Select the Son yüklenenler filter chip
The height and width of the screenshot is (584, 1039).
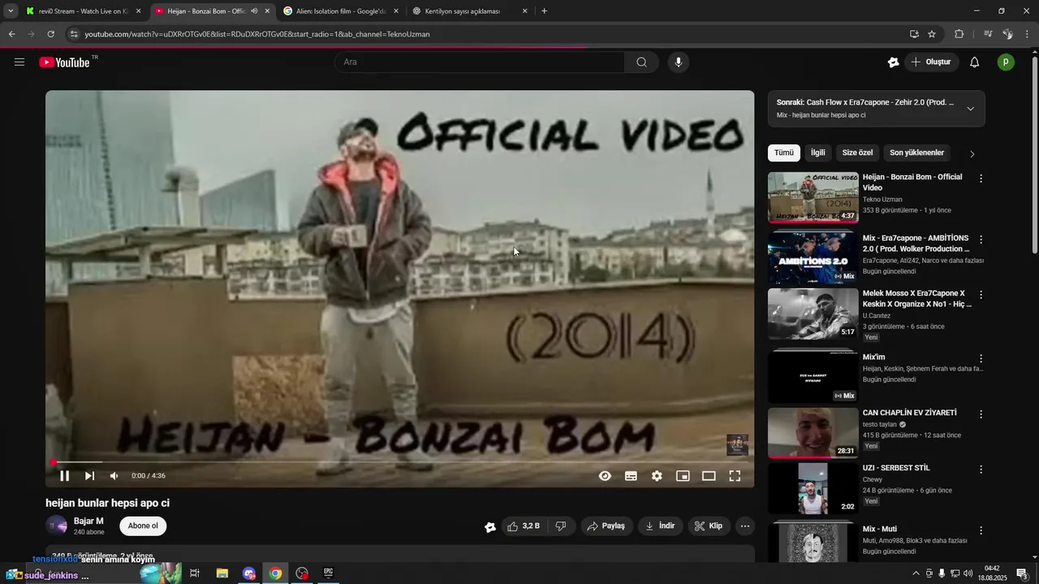click(917, 152)
